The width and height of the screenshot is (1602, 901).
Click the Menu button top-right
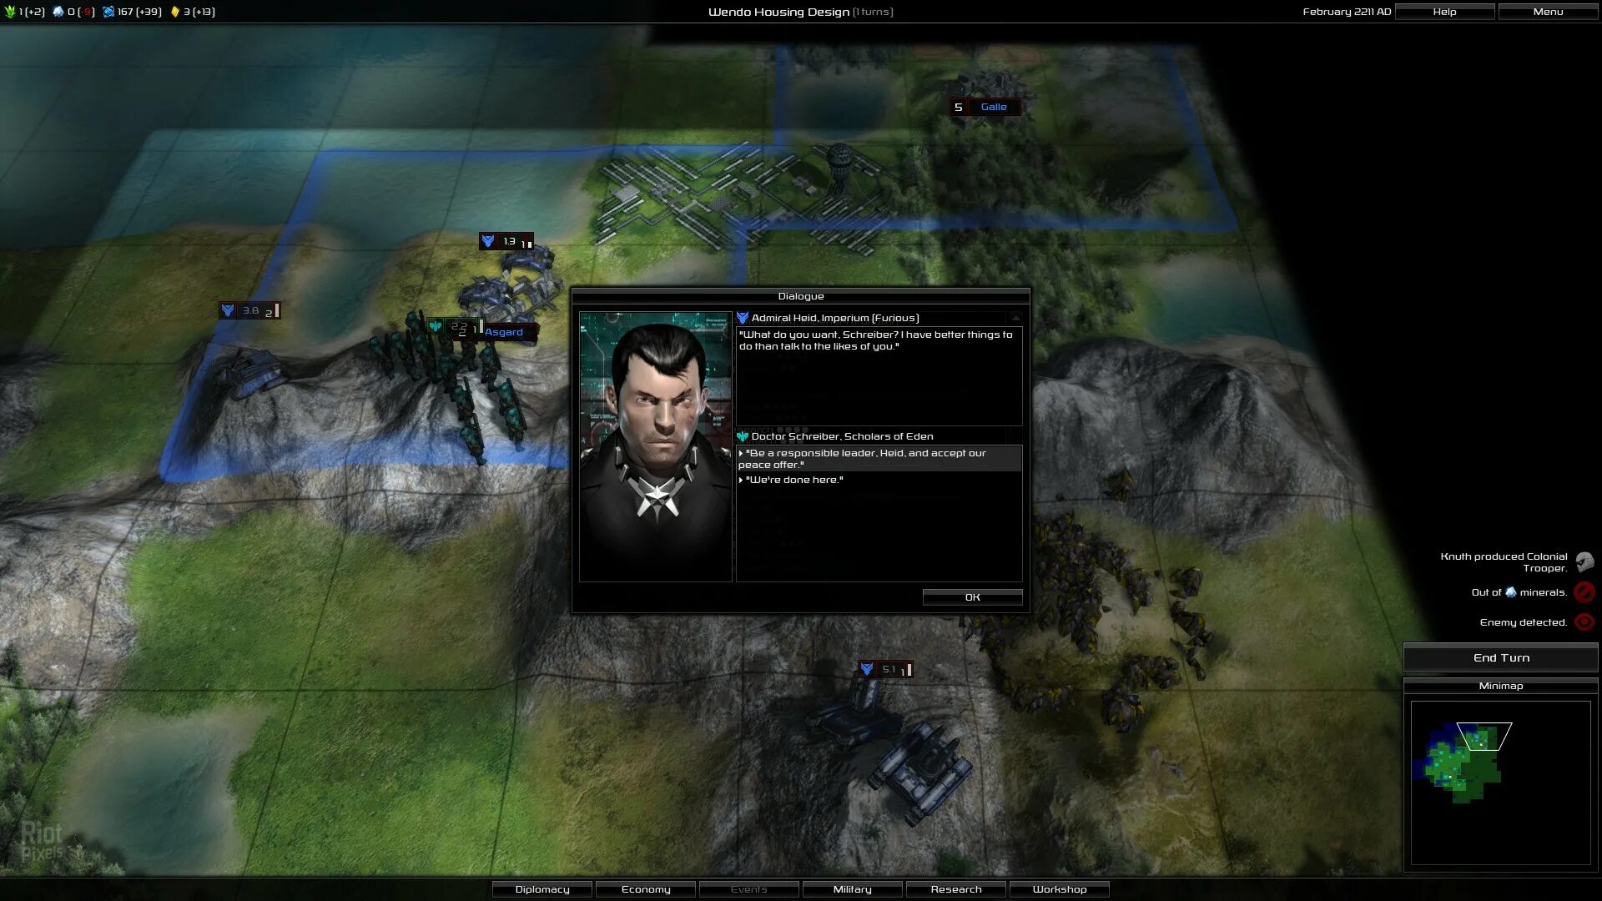1548,11
